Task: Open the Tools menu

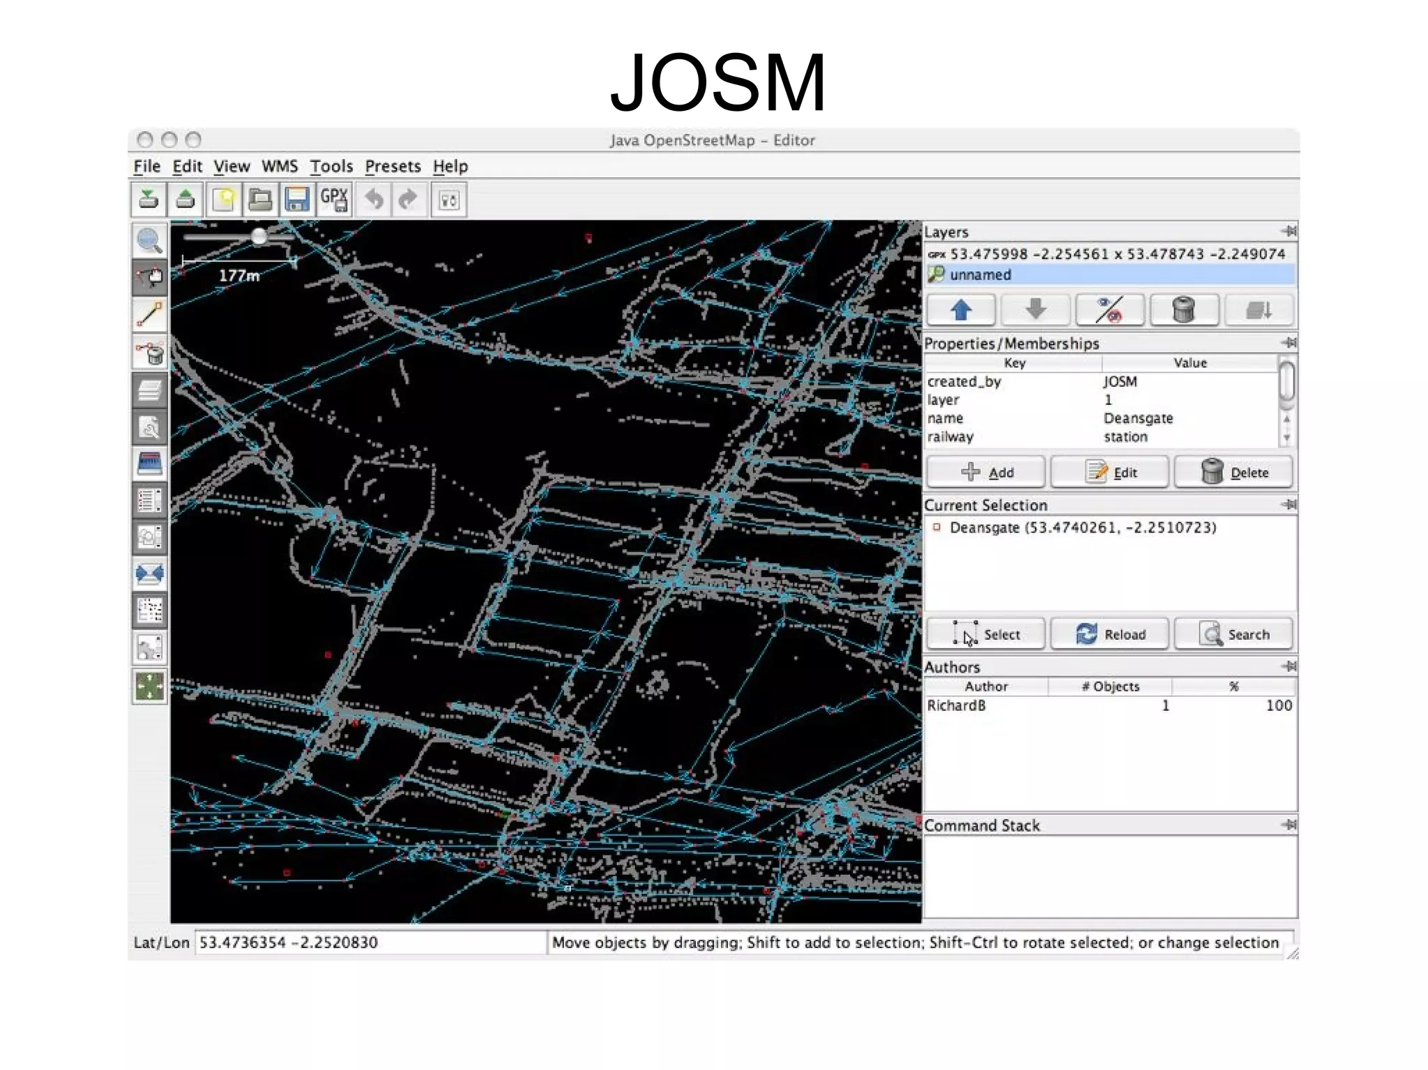Action: [x=331, y=167]
